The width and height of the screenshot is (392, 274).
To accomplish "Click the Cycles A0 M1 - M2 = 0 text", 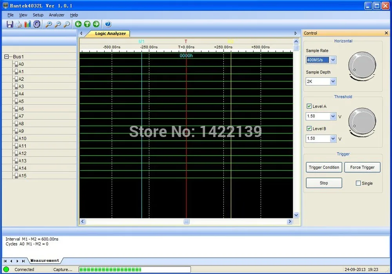I will point(27,244).
